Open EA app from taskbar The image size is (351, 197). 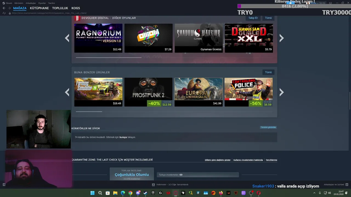213,193
